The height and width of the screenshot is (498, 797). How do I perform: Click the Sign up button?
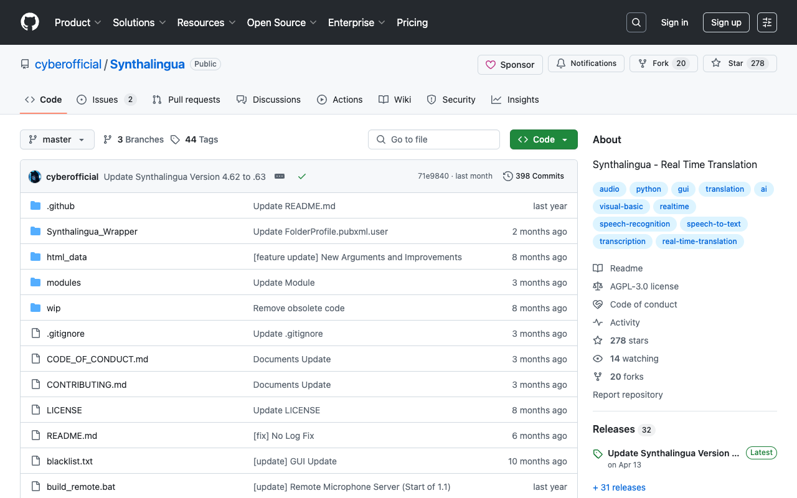(x=726, y=22)
